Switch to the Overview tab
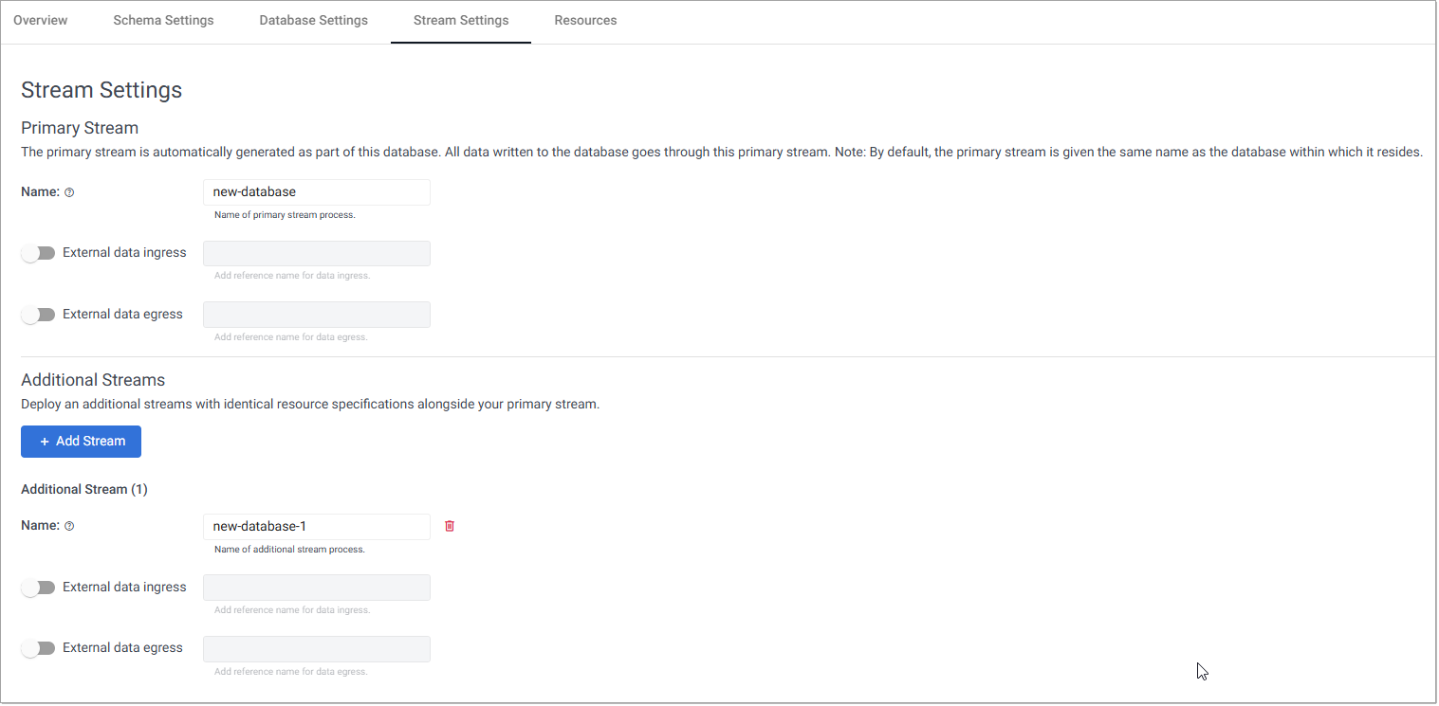This screenshot has width=1439, height=706. tap(41, 21)
